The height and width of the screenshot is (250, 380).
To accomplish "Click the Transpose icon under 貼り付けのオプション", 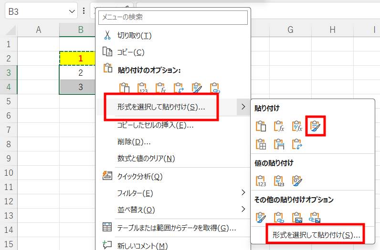I will 179,88.
